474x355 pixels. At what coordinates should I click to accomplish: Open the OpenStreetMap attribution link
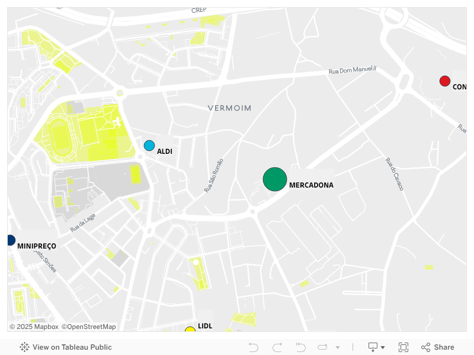pos(88,327)
